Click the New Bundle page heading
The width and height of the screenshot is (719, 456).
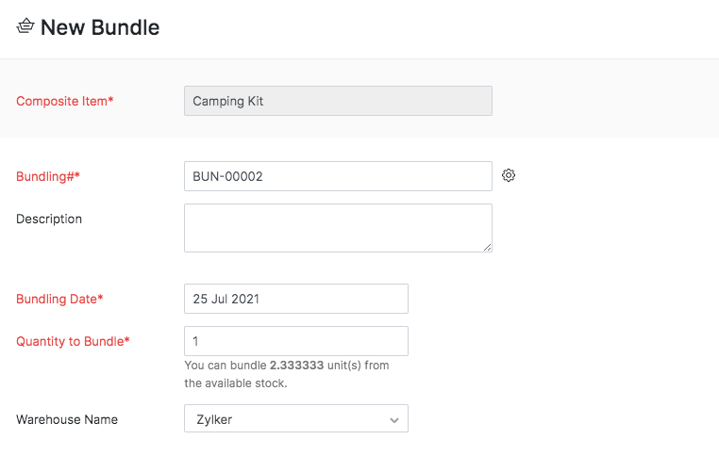[x=100, y=27]
